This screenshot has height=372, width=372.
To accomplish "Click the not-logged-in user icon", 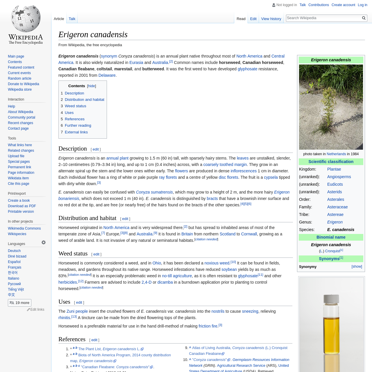I will coord(274,5).
